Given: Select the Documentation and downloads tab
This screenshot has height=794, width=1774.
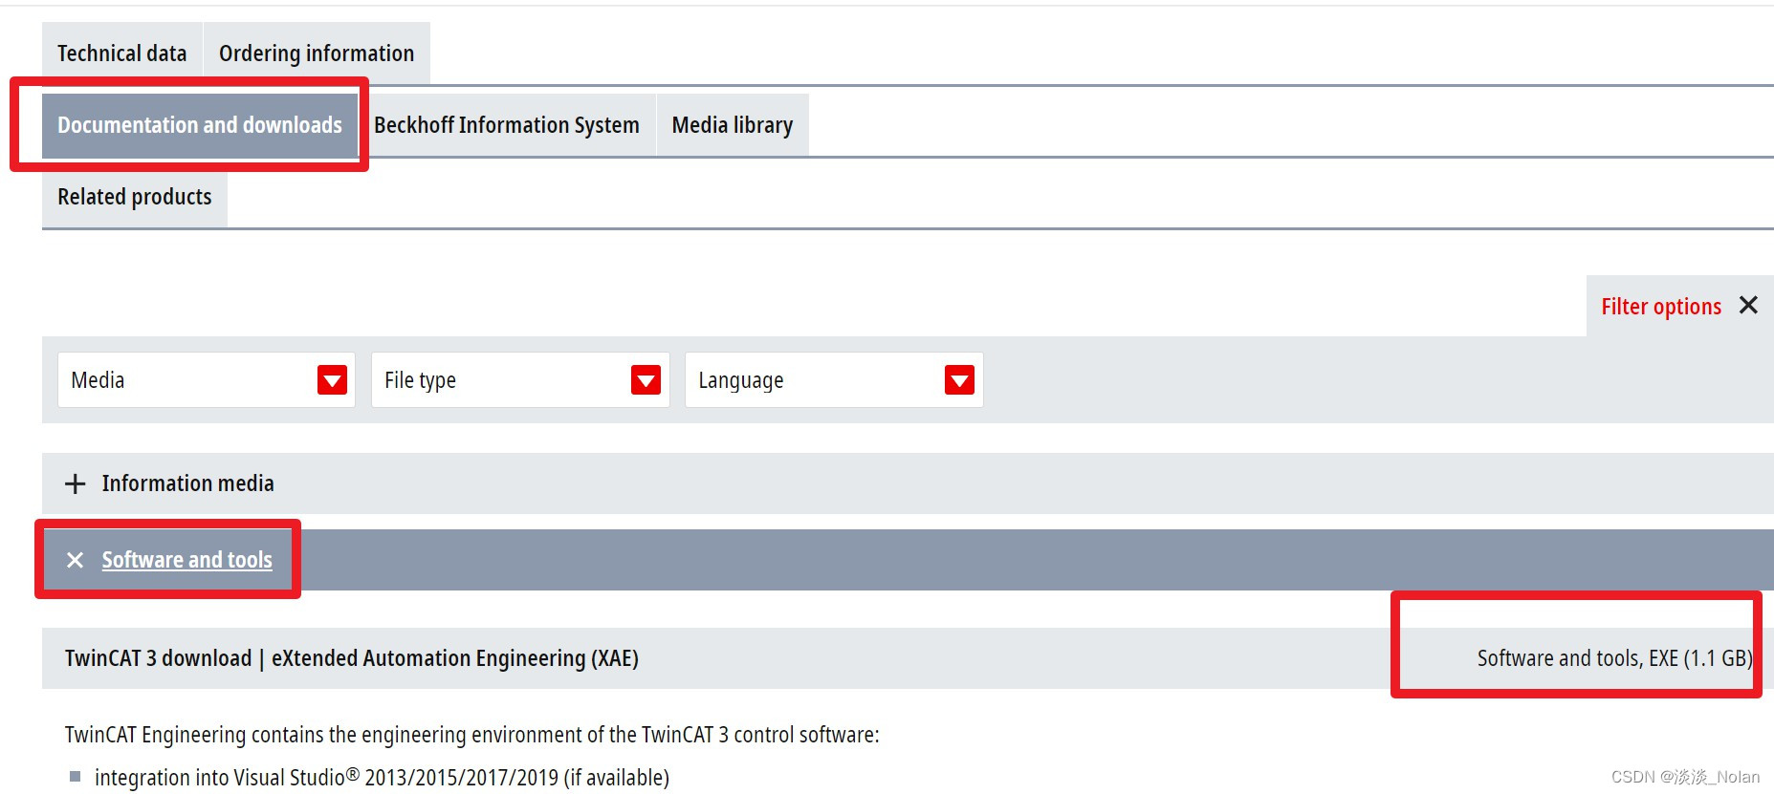Looking at the screenshot, I should (x=200, y=125).
